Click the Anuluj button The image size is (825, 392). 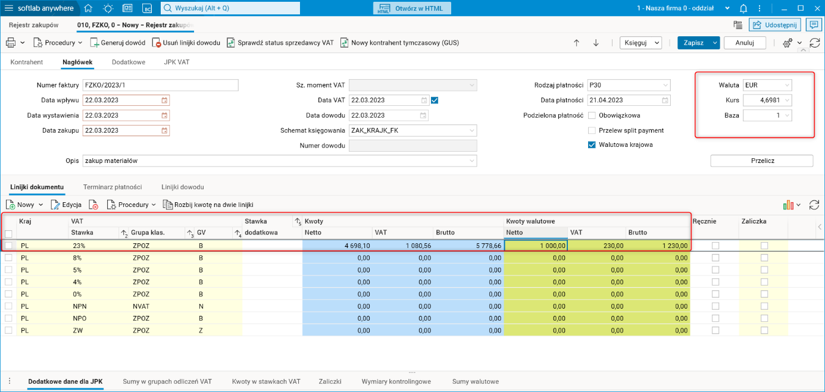744,43
